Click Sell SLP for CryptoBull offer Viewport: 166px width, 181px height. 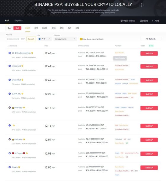(x=149, y=80)
